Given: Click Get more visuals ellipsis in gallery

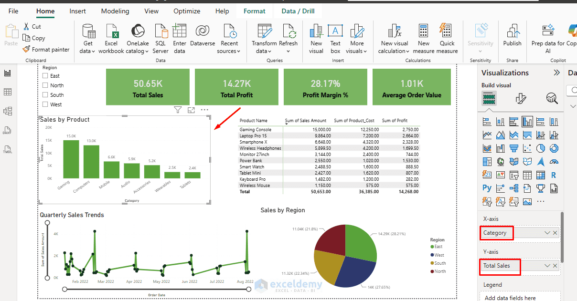Looking at the screenshot, I should (541, 202).
